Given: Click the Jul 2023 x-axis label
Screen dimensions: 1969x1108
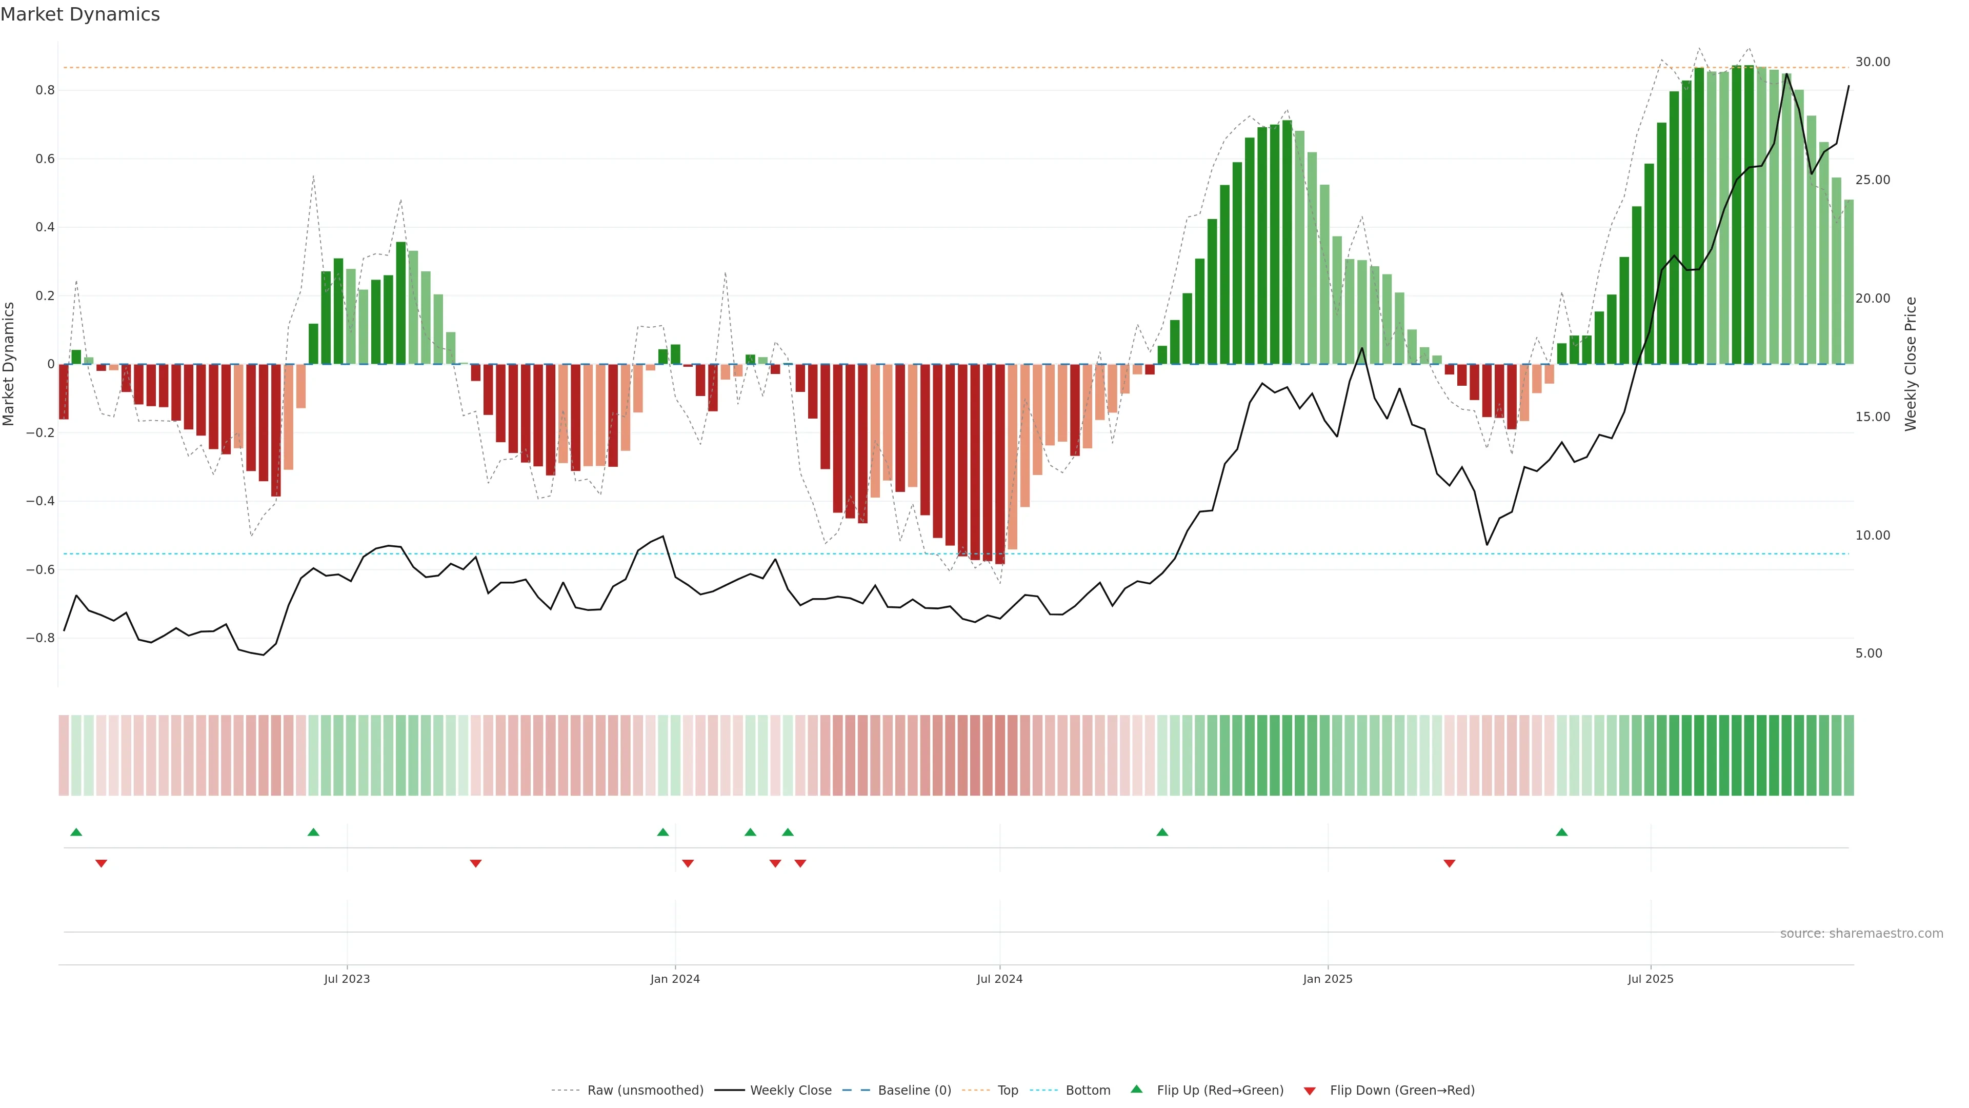Looking at the screenshot, I should click(347, 979).
